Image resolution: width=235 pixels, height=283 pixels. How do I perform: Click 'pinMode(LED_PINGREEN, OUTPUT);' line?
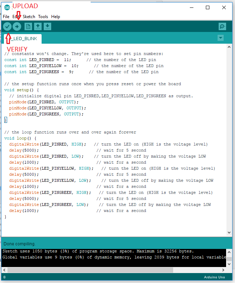tap(46, 114)
